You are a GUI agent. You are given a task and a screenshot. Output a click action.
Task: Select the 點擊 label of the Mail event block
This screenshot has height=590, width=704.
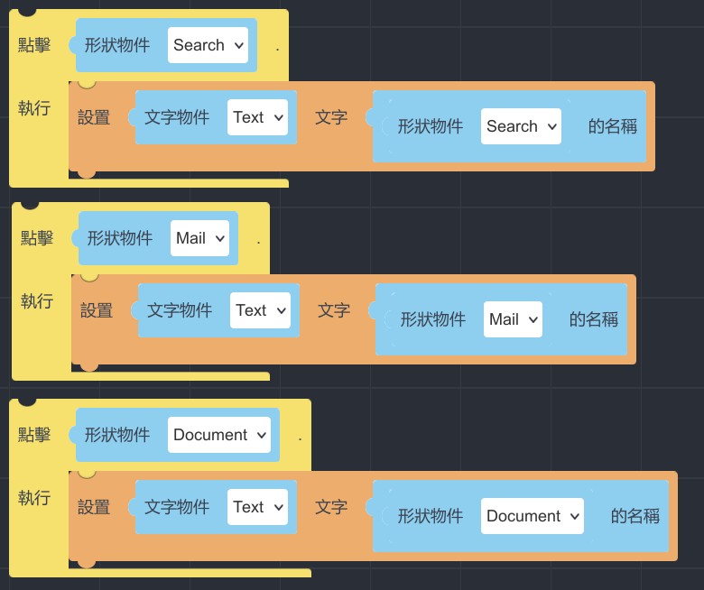[37, 238]
